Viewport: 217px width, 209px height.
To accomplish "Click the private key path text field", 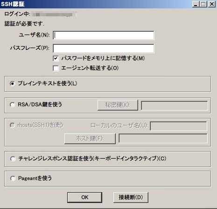I will point(175,105).
